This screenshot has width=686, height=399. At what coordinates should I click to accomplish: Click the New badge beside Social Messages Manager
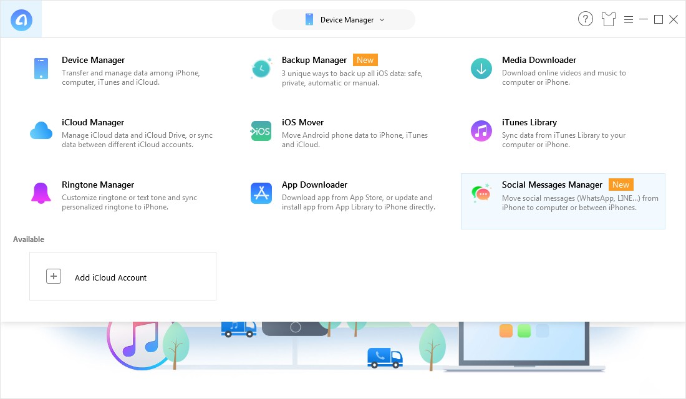pyautogui.click(x=621, y=185)
